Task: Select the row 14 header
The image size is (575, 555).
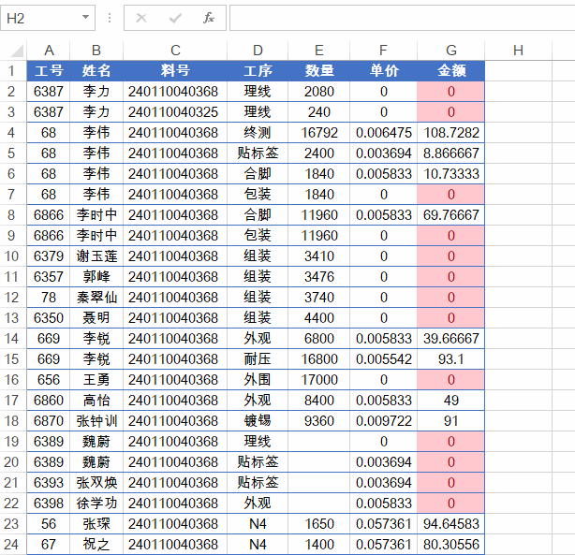Action: [12, 339]
